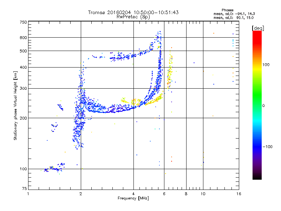Click the colorbar tick label "0"

click(263, 105)
